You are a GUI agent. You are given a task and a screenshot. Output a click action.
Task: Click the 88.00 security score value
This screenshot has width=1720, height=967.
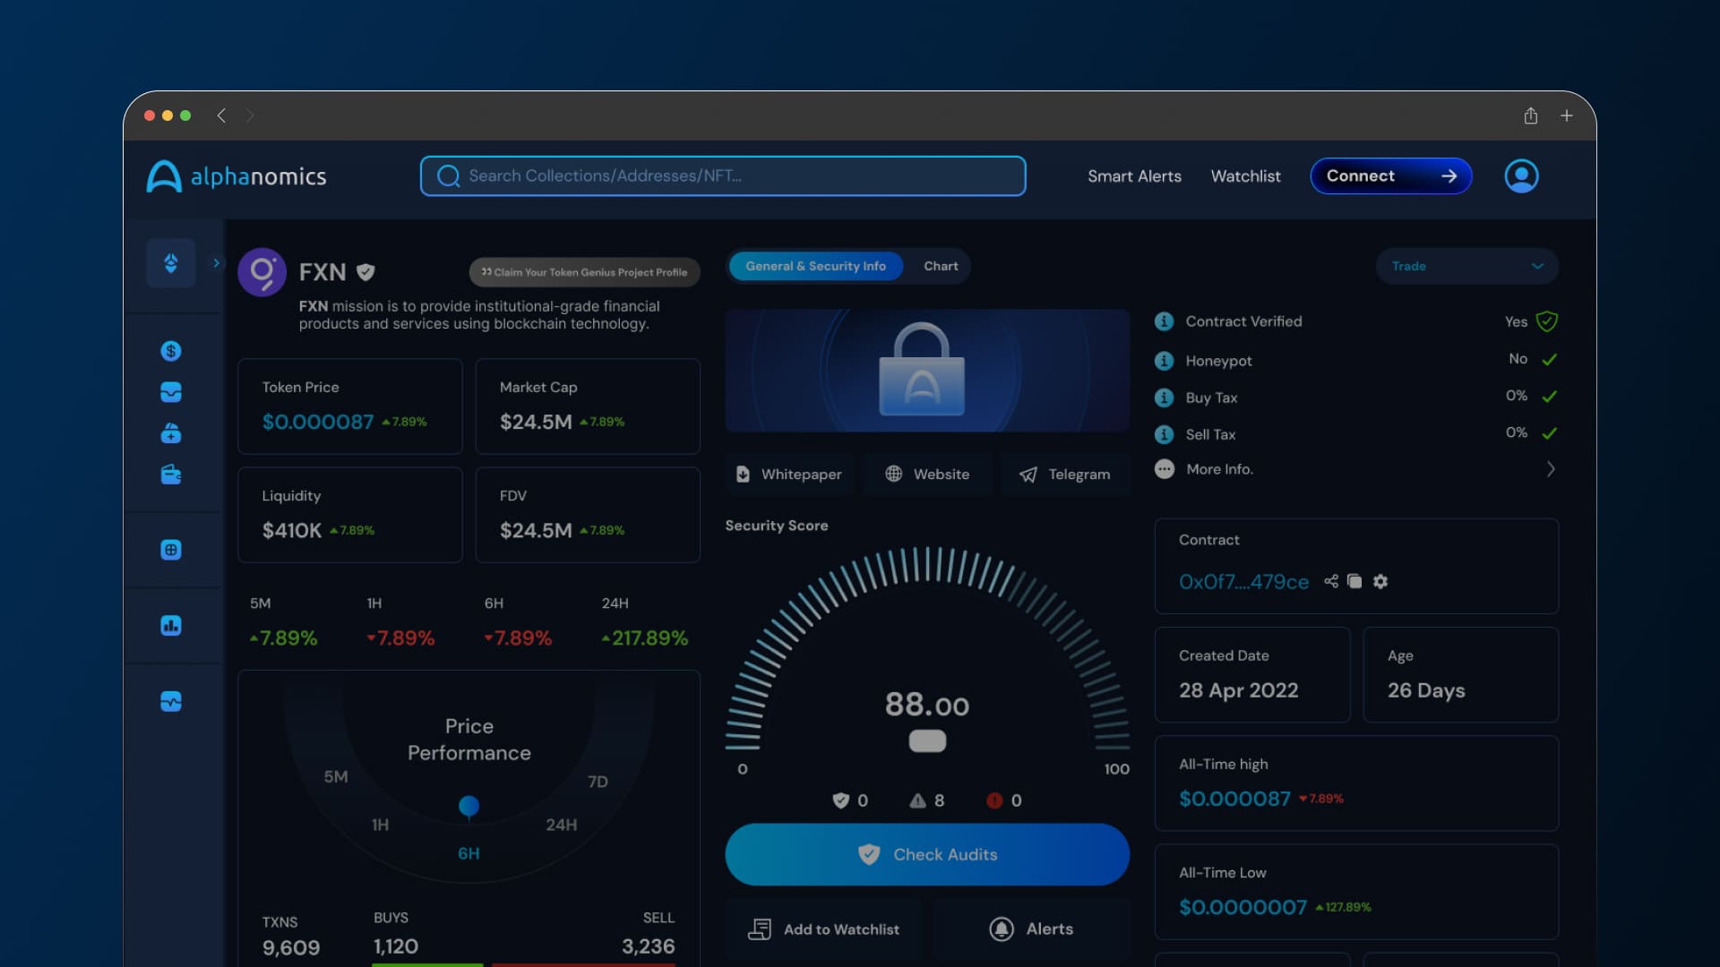927,705
